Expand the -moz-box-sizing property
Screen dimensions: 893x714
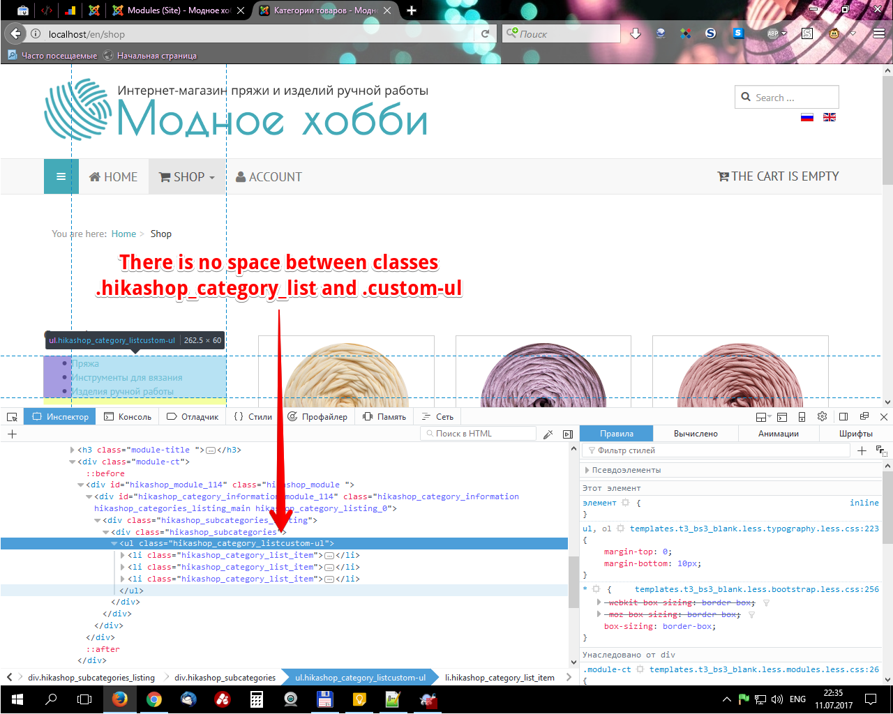pyautogui.click(x=599, y=614)
